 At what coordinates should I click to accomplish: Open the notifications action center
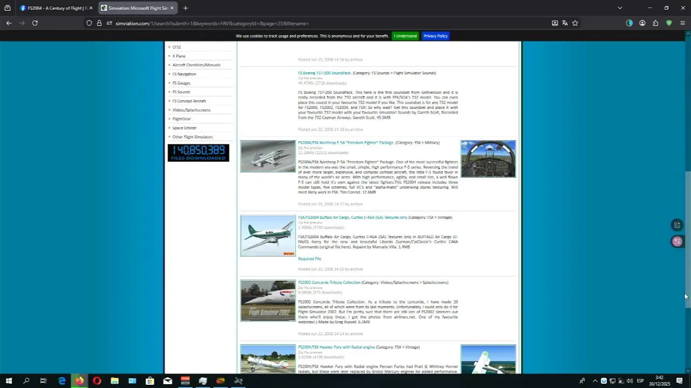tap(680, 381)
